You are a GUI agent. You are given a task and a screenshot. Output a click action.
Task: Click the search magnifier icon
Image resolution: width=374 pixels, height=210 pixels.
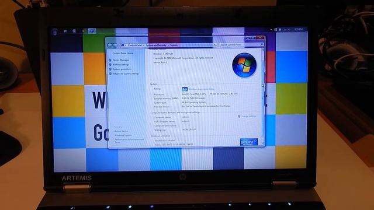pyautogui.click(x=261, y=44)
